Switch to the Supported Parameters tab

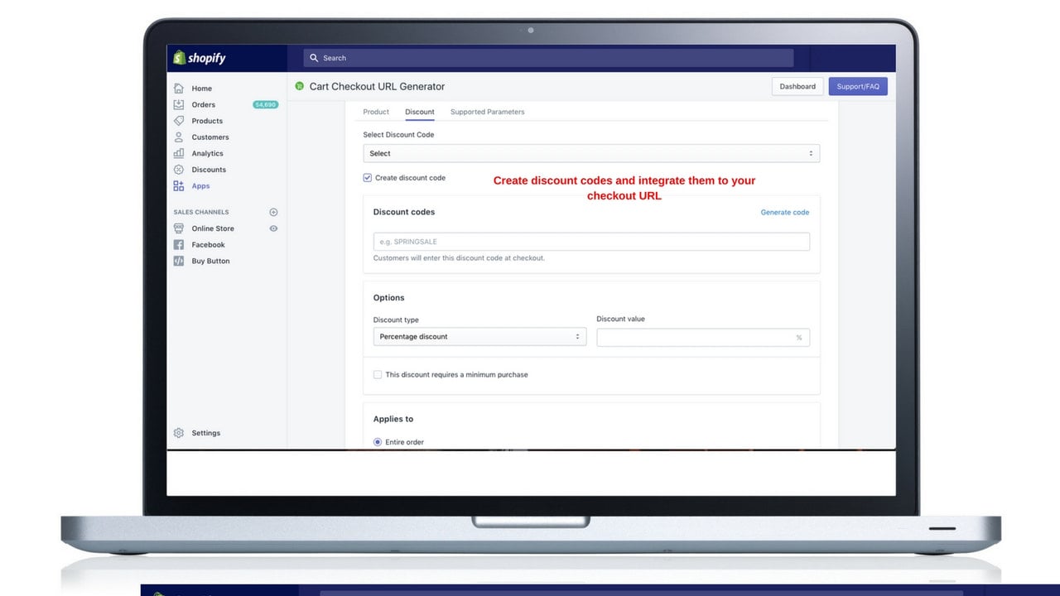pyautogui.click(x=487, y=112)
